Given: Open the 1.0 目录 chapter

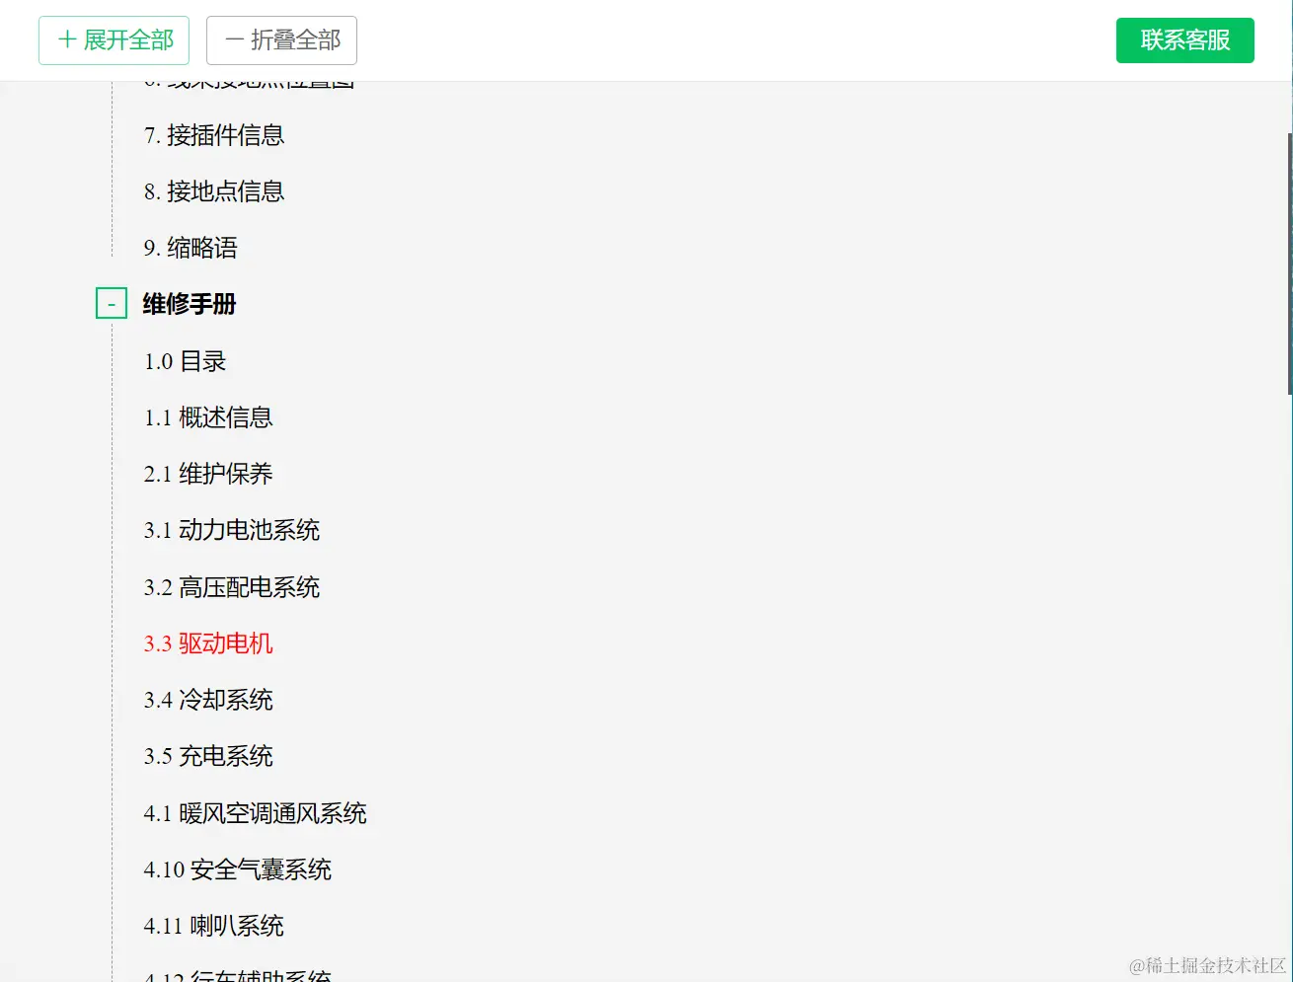Looking at the screenshot, I should click(x=186, y=361).
